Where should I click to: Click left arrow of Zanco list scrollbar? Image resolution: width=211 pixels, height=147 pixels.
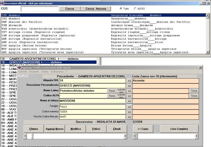point(134,136)
